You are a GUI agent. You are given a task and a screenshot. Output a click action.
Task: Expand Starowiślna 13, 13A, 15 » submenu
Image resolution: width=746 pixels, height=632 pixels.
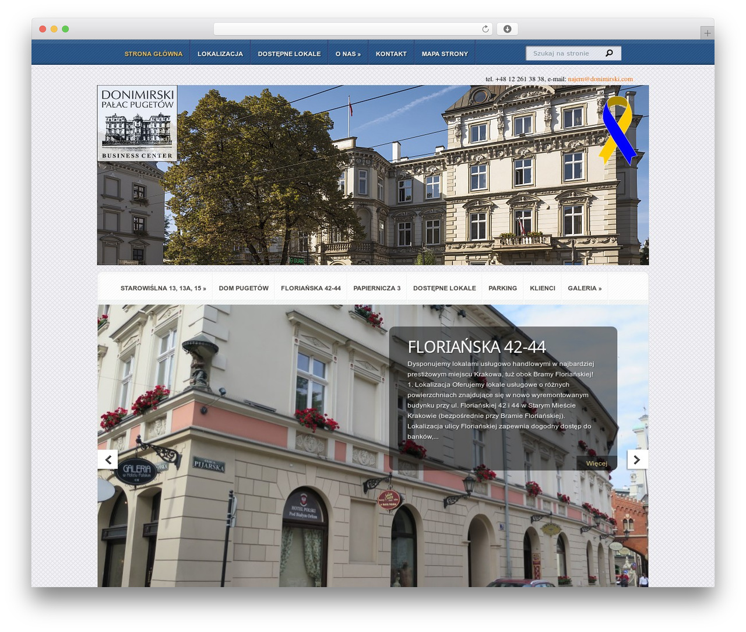click(x=163, y=288)
